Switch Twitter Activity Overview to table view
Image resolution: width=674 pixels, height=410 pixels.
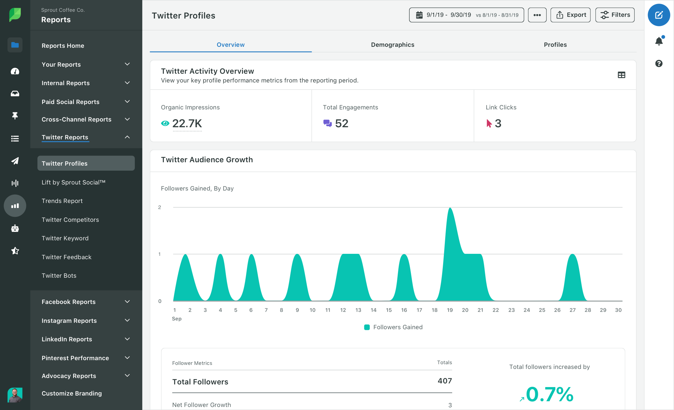click(621, 75)
